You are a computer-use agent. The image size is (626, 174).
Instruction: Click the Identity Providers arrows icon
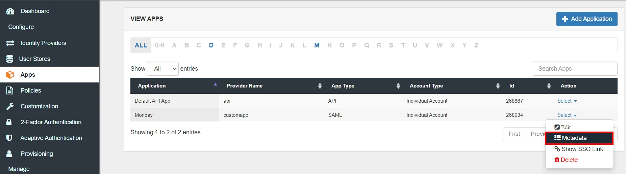(x=10, y=43)
